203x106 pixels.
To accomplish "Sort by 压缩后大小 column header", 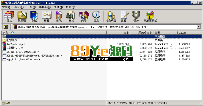I will point(145,33).
